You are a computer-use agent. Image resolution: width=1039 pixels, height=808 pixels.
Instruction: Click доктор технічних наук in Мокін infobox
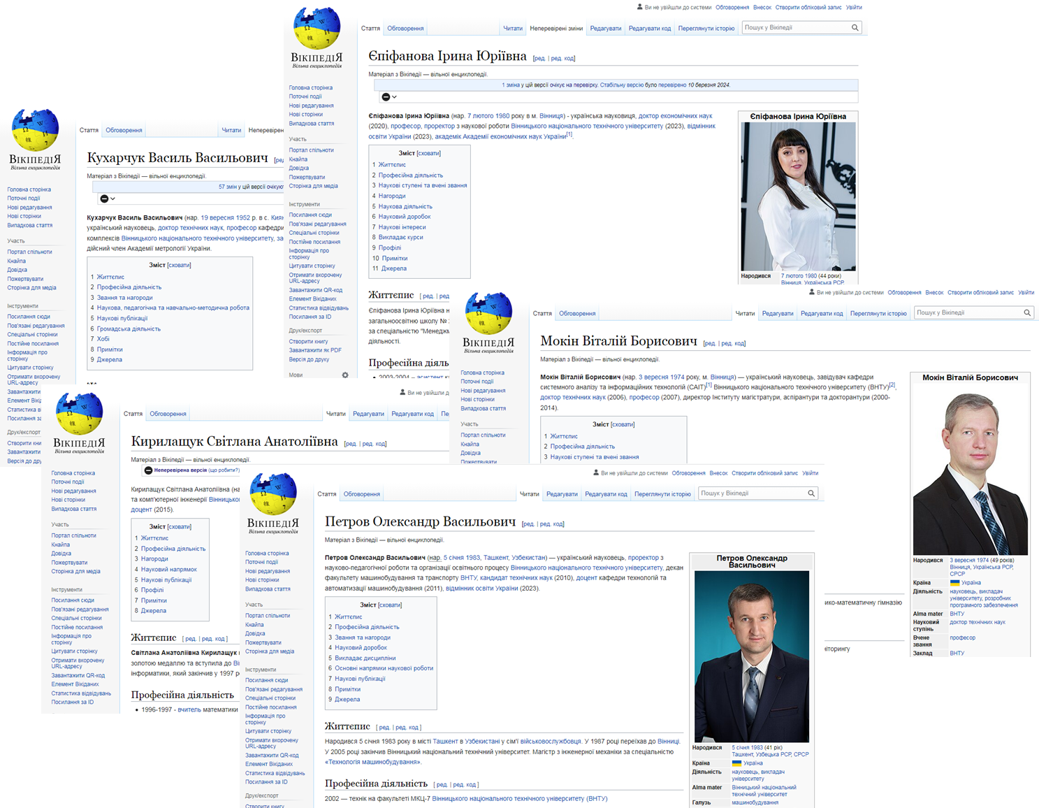pyautogui.click(x=977, y=622)
